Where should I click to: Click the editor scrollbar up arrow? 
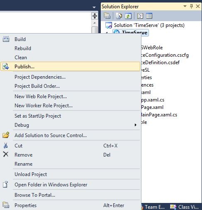coord(95,23)
